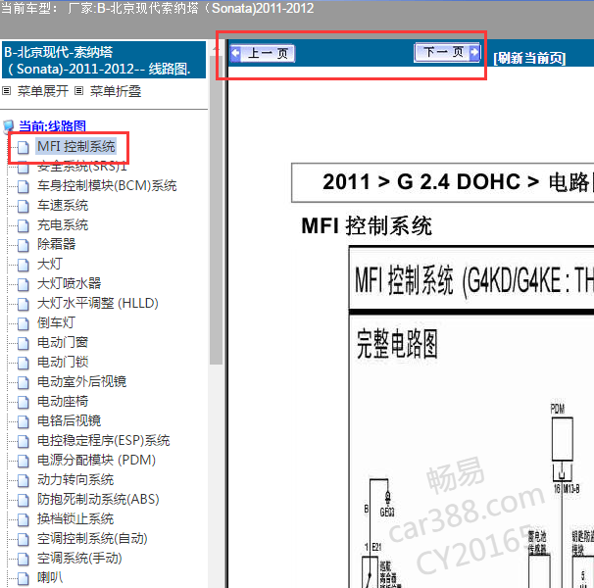594x588 pixels.
Task: Select 除霜器 in the tree
Action: coord(56,244)
